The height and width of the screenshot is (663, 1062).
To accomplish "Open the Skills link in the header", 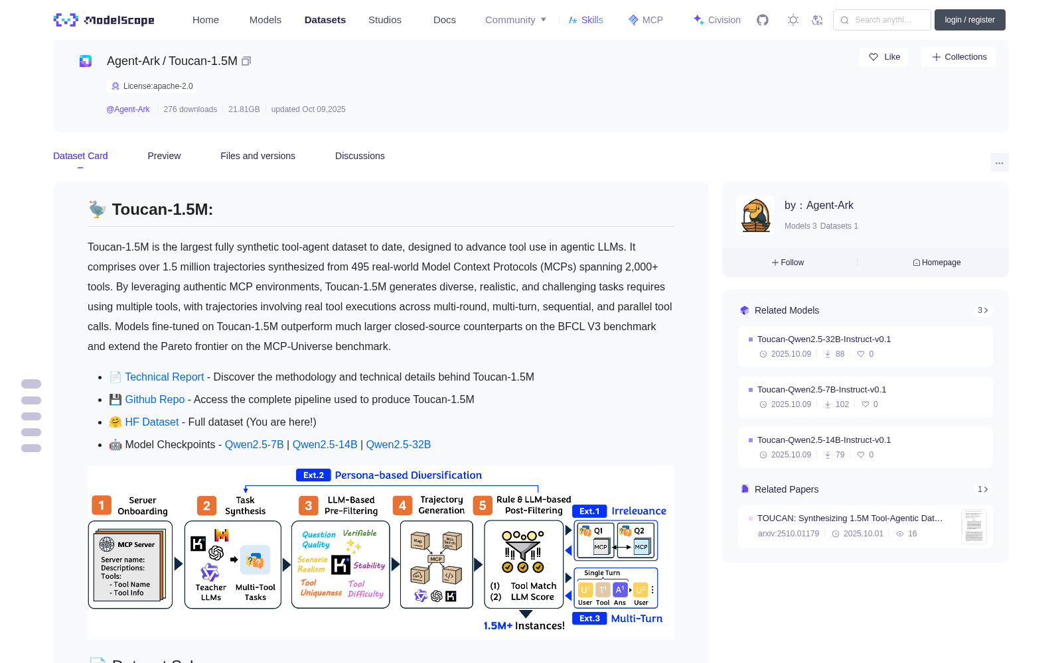I will (x=586, y=20).
